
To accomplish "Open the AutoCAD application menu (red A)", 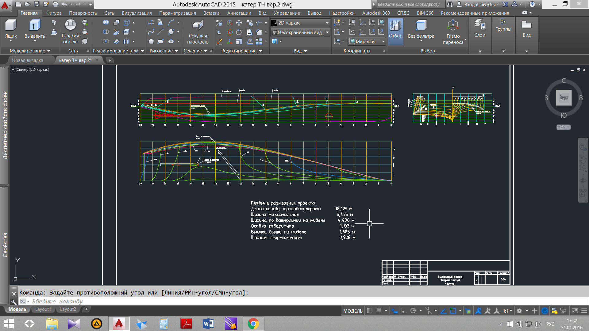I will click(5, 5).
